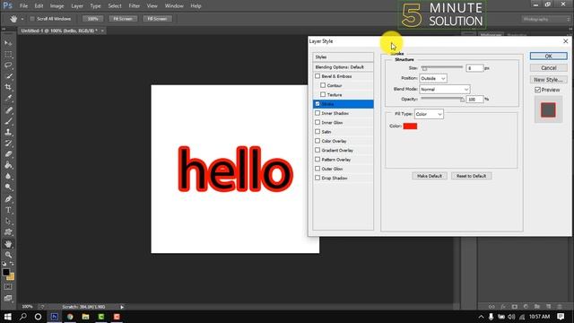The image size is (574, 323).
Task: Open the workspace switcher dropdown
Action: [x=546, y=19]
